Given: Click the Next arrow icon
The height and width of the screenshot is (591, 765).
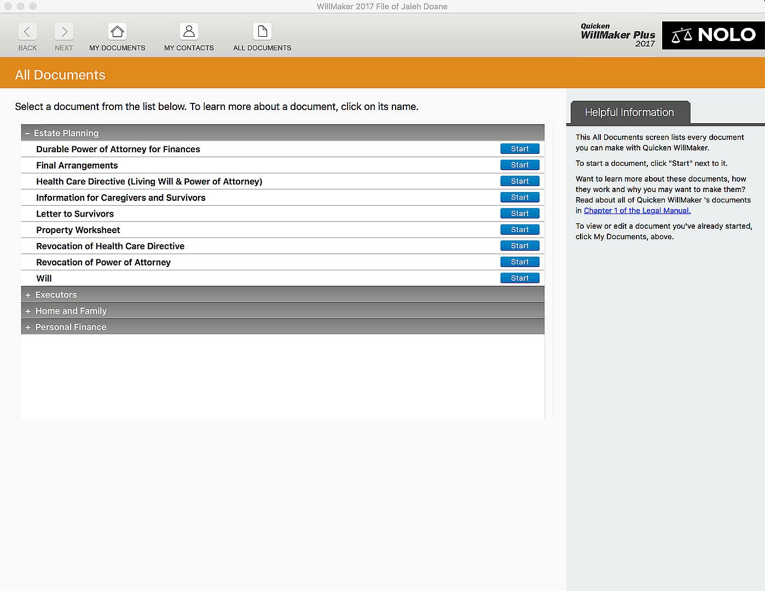Looking at the screenshot, I should 64,32.
